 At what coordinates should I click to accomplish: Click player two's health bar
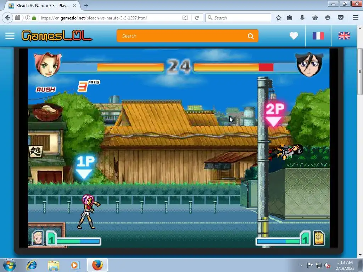click(245, 67)
